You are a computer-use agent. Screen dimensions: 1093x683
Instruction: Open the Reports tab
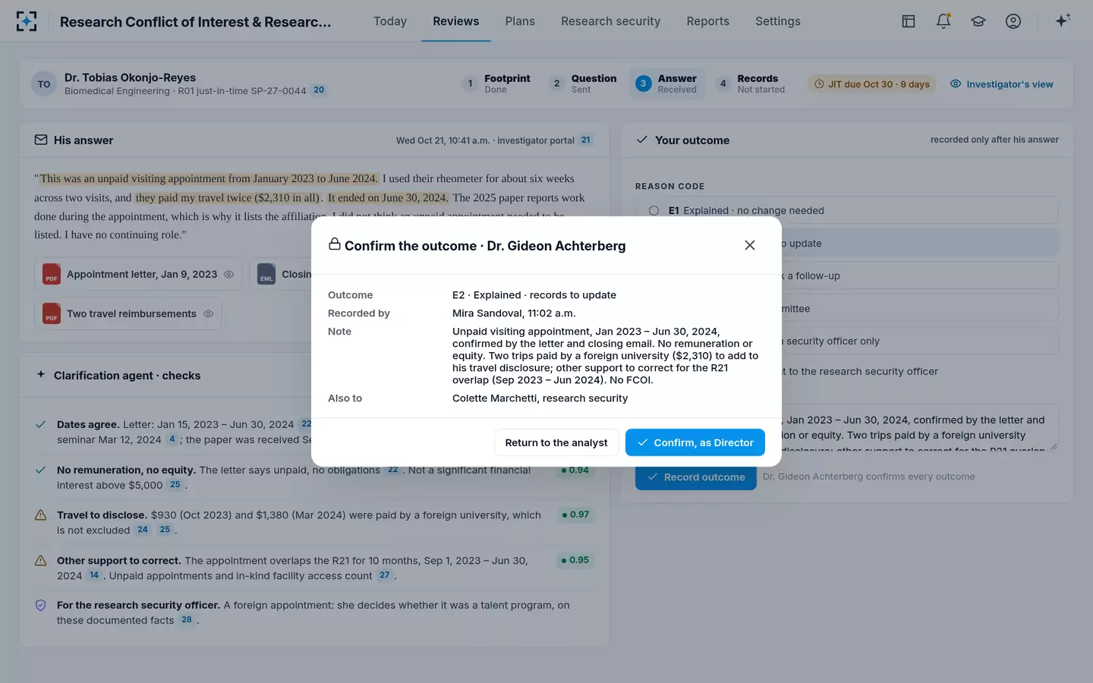(708, 21)
